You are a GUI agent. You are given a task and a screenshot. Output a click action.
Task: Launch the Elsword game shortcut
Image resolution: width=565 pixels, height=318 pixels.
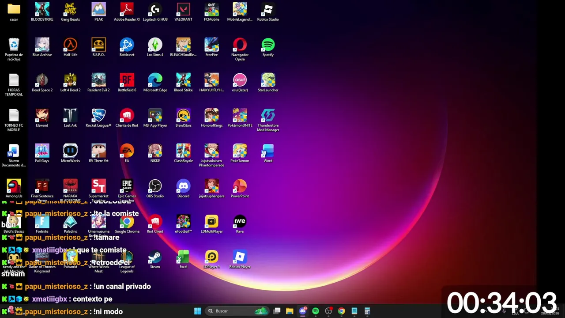click(x=42, y=118)
